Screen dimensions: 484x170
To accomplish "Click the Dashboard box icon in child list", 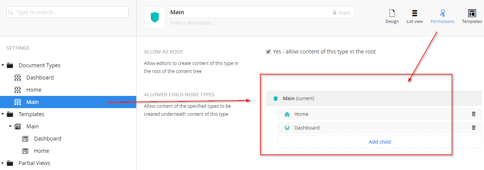I will coord(287,128).
